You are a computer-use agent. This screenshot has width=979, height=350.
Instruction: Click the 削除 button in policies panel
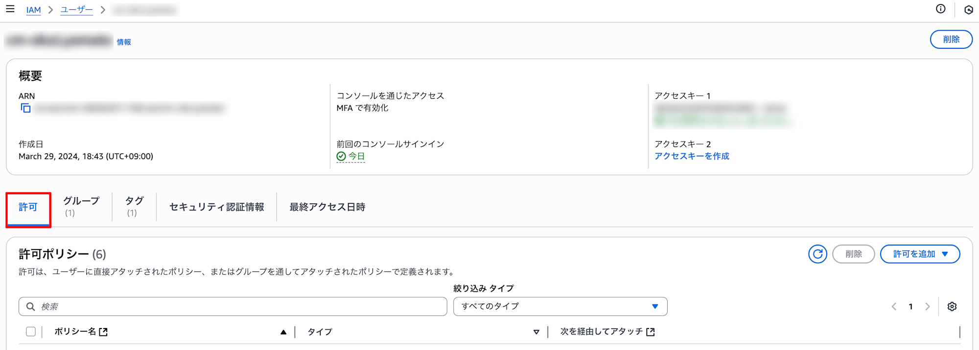pyautogui.click(x=853, y=254)
